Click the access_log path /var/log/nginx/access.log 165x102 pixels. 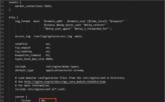[x=53, y=36]
